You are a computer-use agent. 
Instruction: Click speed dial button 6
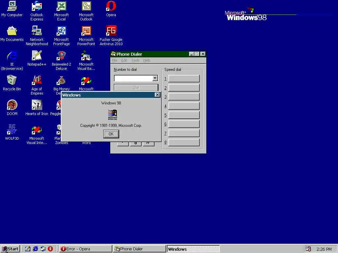[184, 124]
